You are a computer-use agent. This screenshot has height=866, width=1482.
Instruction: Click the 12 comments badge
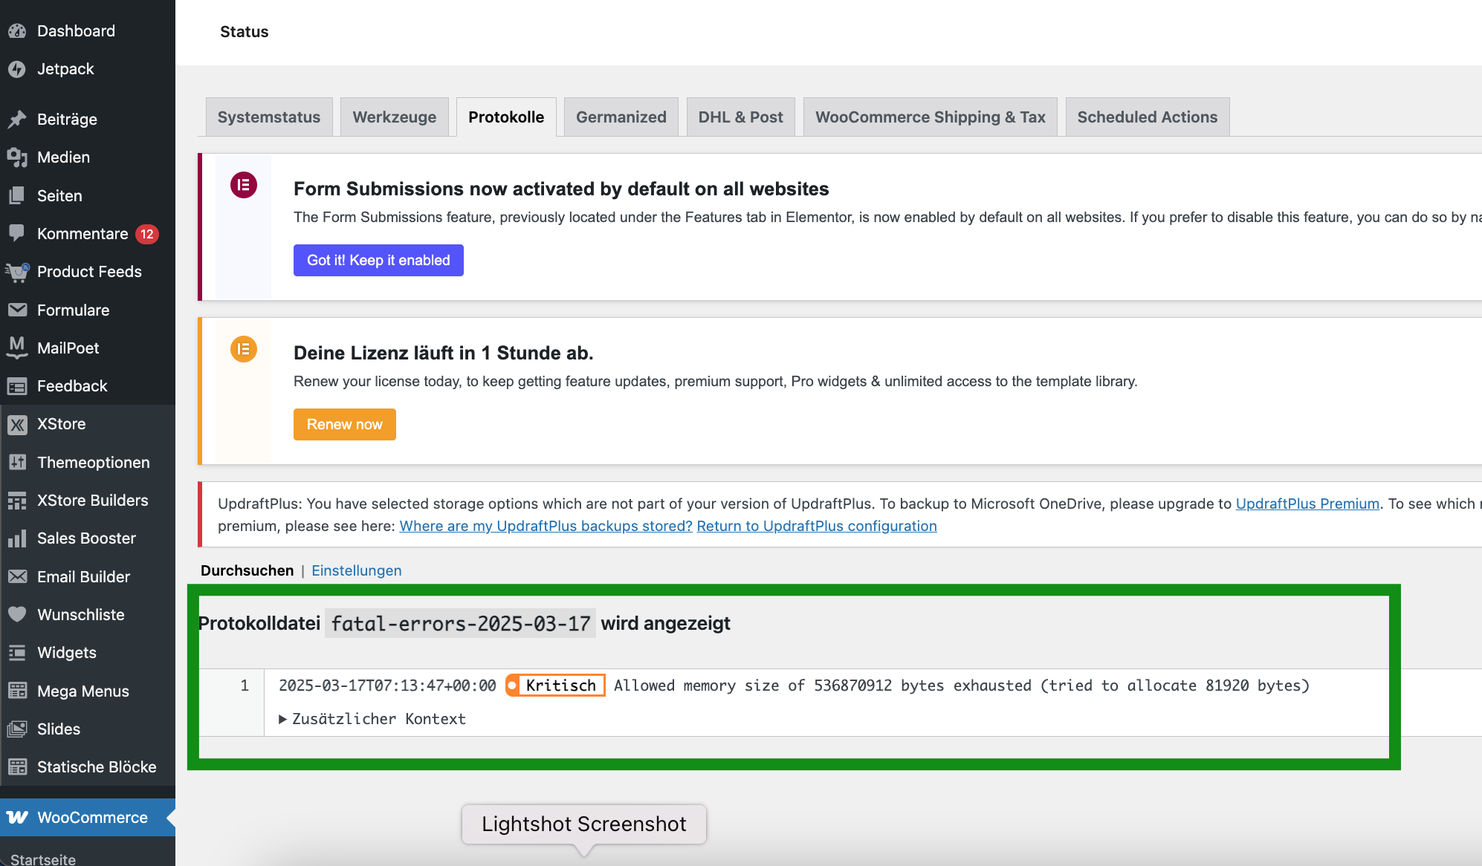[147, 234]
